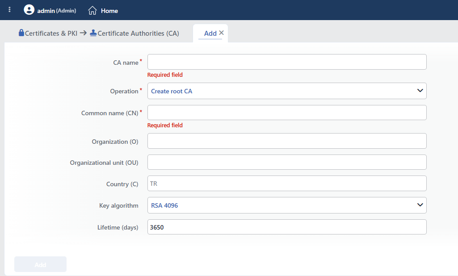Open the Key algorithm dropdown
The height and width of the screenshot is (276, 458).
point(287,205)
